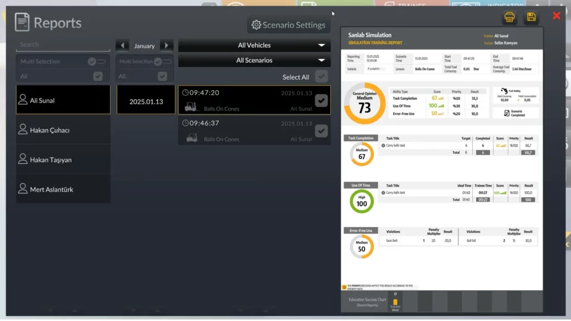This screenshot has width=571, height=321.
Task: Select trainee Mert Aslantürk
Action: (63, 189)
